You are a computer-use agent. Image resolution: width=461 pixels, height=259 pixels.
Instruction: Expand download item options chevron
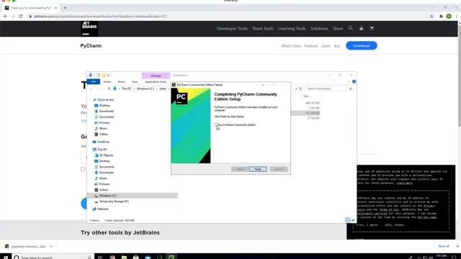point(51,246)
